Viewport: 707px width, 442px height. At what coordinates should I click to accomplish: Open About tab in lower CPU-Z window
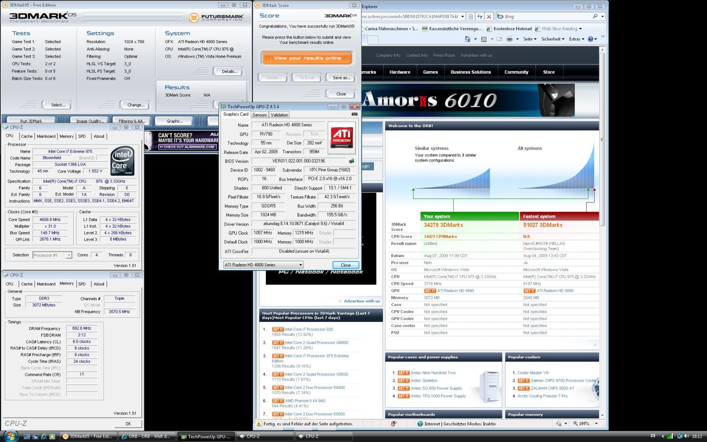[x=99, y=284]
